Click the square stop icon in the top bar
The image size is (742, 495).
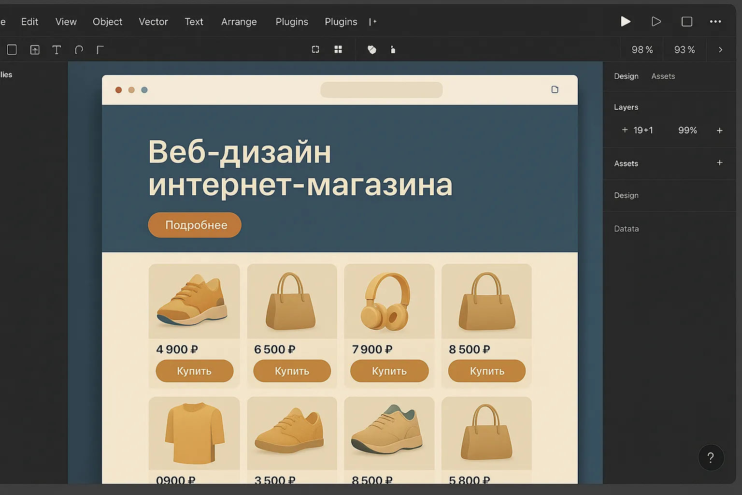tap(687, 21)
